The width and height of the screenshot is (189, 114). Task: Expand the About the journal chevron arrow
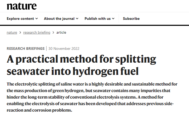pos(77,19)
